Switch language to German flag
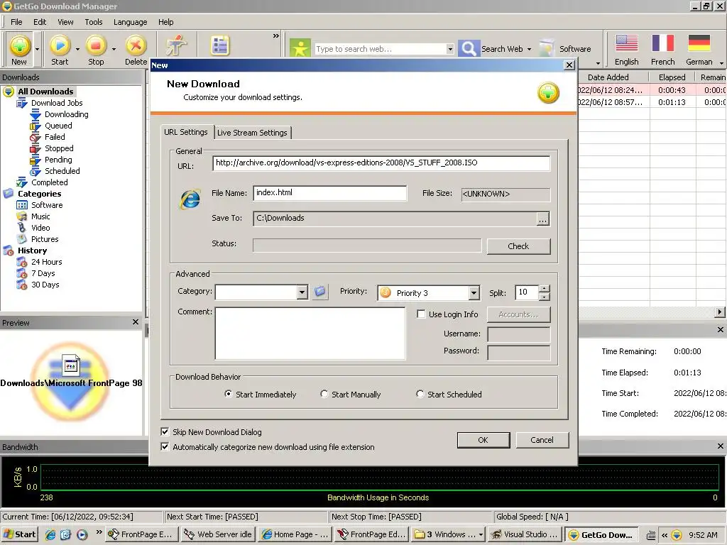Viewport: 727px width, 545px height. tap(699, 43)
